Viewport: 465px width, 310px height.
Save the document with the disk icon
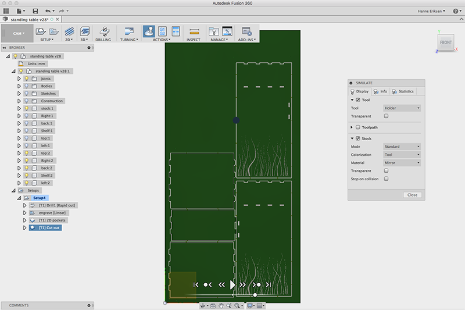(x=35, y=11)
